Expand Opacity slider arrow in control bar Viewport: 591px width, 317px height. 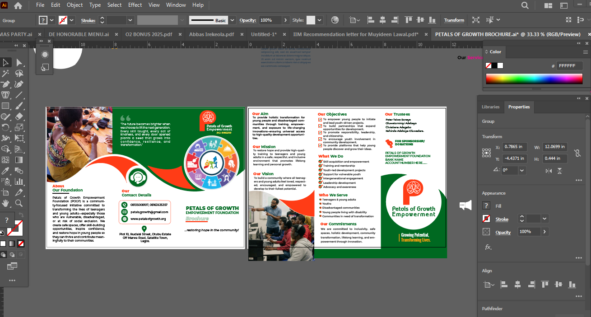click(x=285, y=20)
